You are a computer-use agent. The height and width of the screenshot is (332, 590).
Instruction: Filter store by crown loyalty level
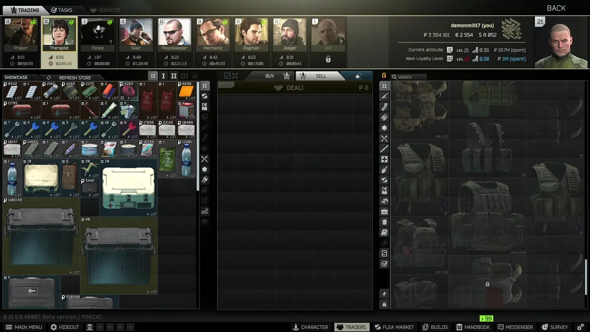pos(195,76)
